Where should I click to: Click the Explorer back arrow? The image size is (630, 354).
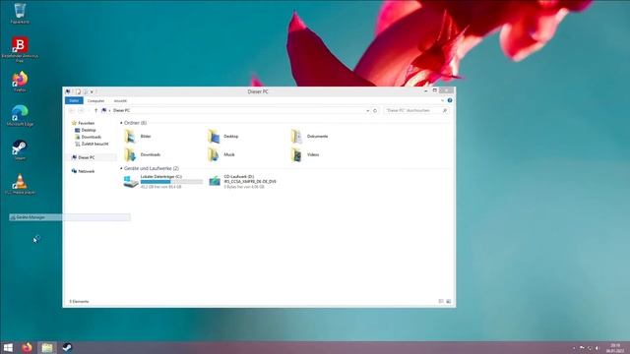[x=72, y=110]
